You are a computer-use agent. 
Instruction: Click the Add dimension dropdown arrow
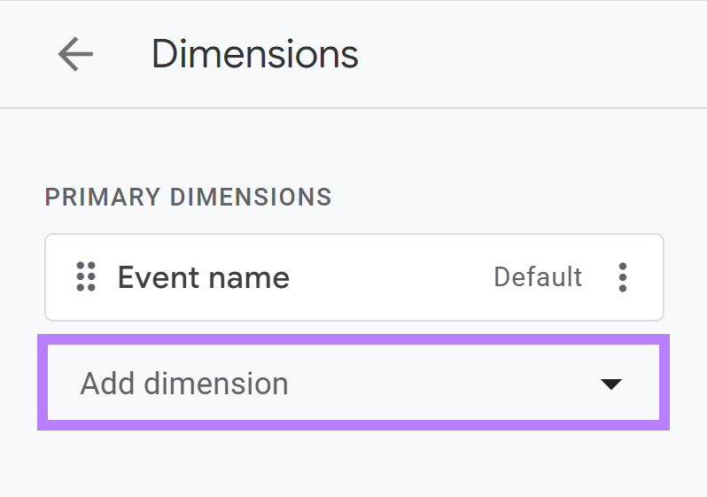(610, 384)
